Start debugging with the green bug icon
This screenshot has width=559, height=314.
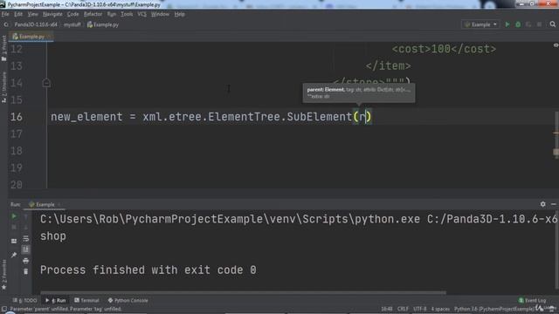click(x=518, y=24)
